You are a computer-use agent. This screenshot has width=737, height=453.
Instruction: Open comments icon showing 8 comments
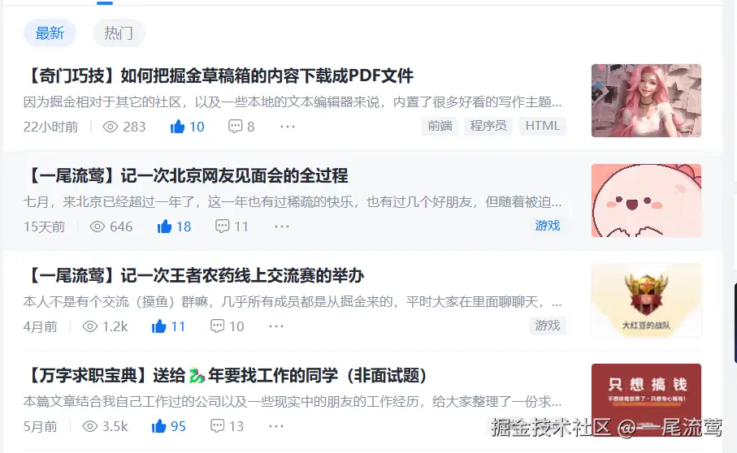coord(235,127)
